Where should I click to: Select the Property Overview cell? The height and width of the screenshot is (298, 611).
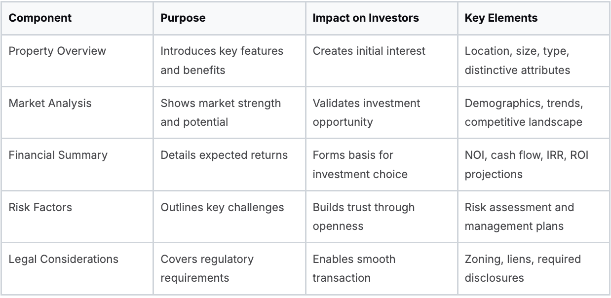click(57, 51)
